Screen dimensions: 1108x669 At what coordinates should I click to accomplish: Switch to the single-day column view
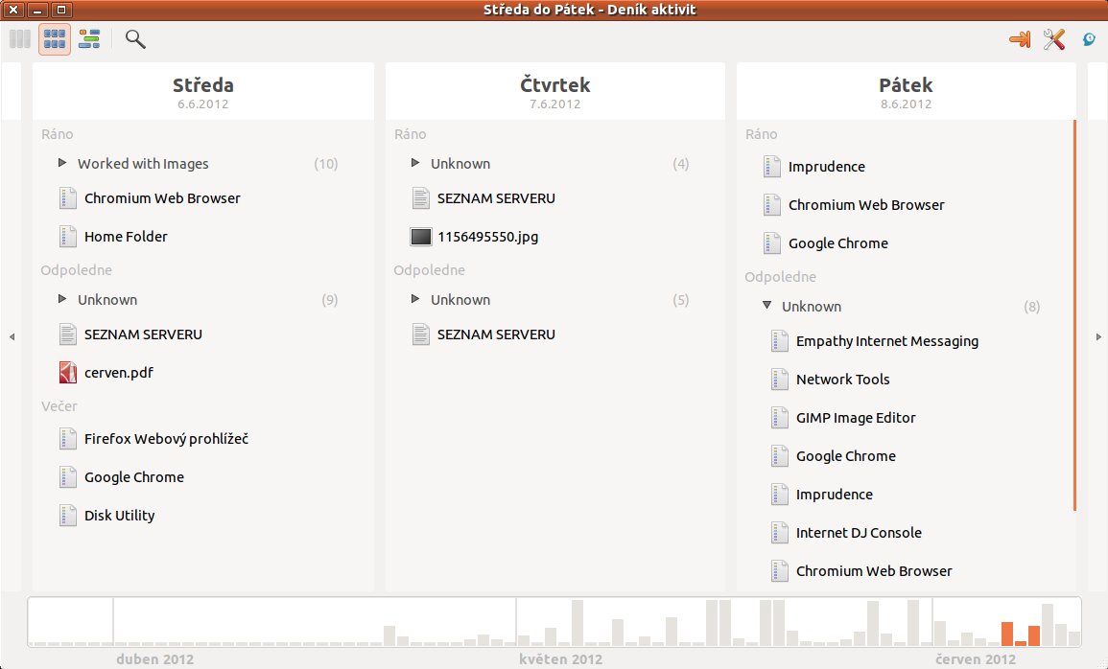point(20,38)
